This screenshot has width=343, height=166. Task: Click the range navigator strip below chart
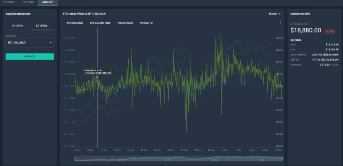[x=178, y=159]
